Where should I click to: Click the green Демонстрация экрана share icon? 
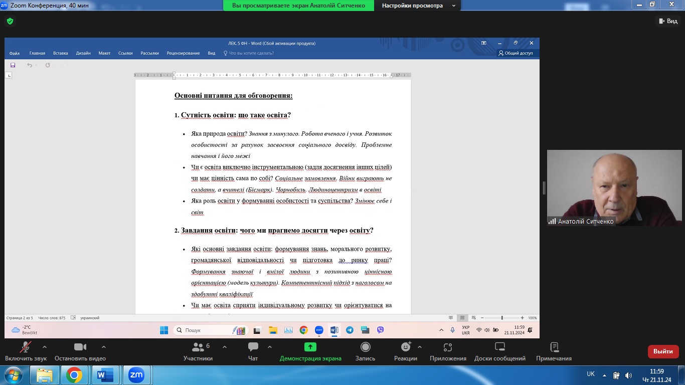[310, 347]
